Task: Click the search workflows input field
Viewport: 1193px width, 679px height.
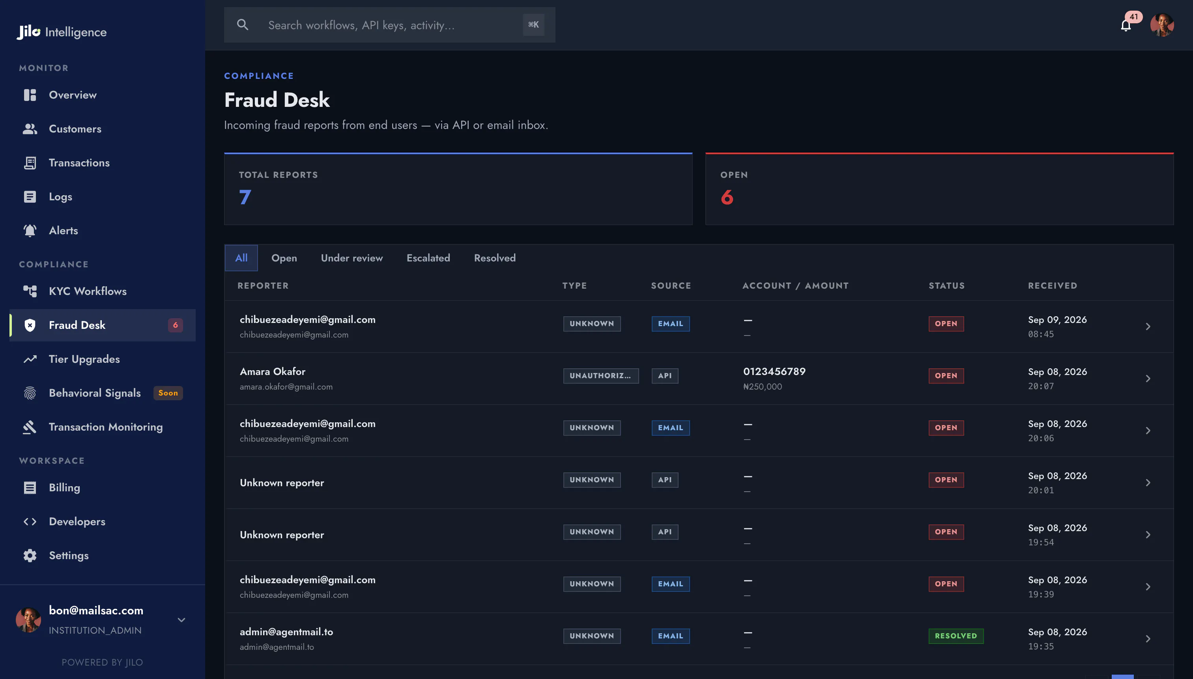Action: [390, 25]
